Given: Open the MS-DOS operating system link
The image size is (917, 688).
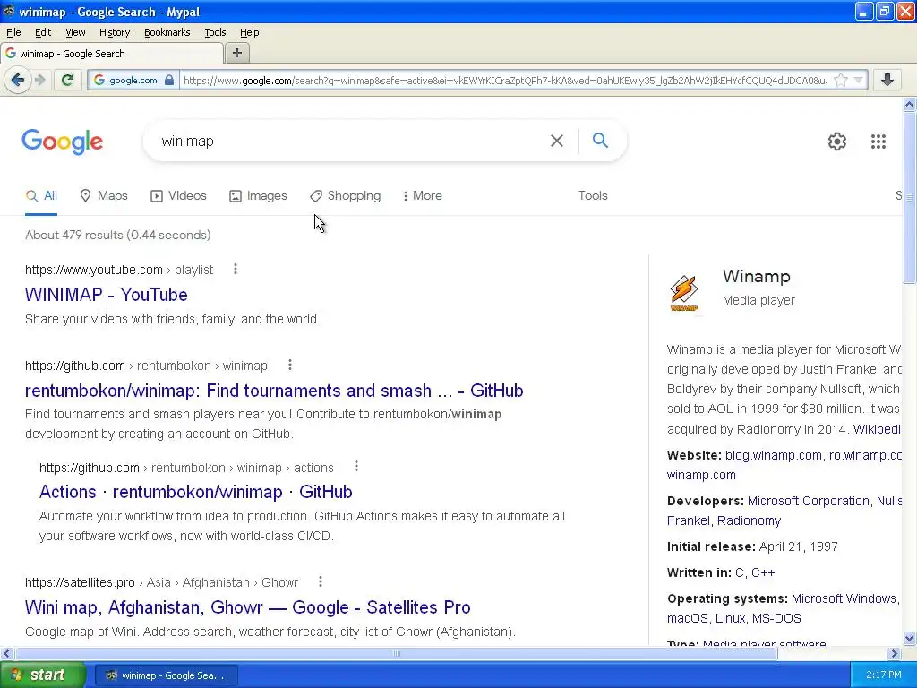Looking at the screenshot, I should click(x=775, y=618).
